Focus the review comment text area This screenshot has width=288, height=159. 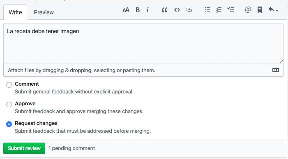[143, 43]
